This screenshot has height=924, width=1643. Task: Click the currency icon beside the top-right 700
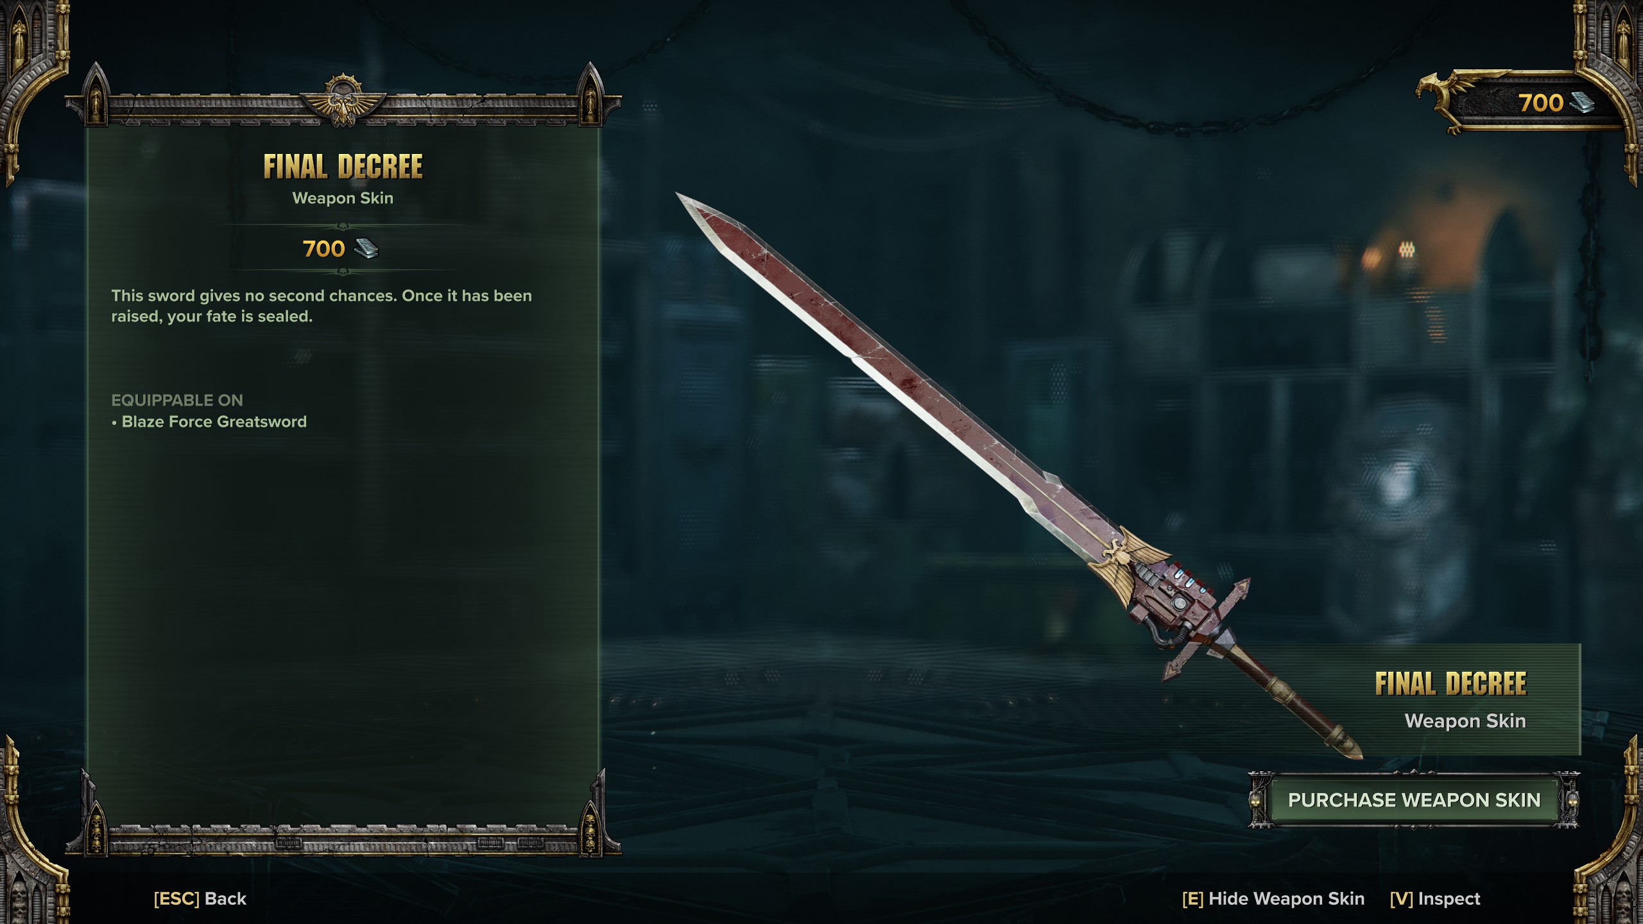tap(1582, 103)
